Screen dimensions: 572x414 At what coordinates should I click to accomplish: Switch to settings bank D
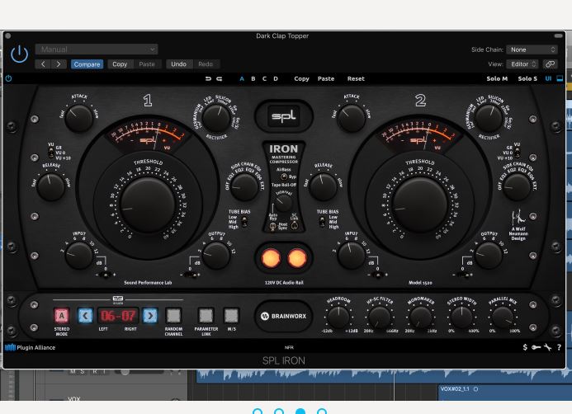point(275,79)
